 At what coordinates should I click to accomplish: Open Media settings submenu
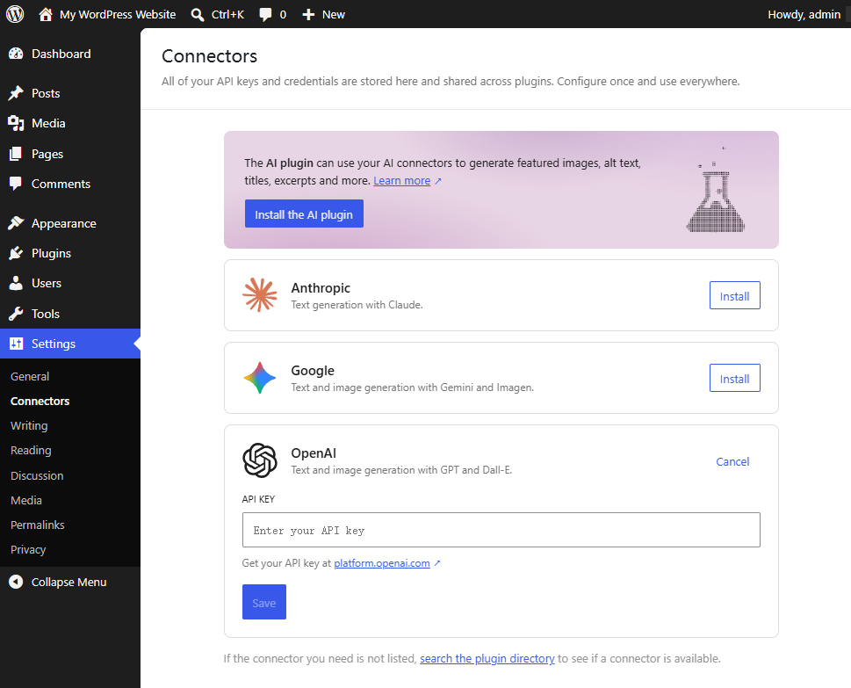click(26, 500)
